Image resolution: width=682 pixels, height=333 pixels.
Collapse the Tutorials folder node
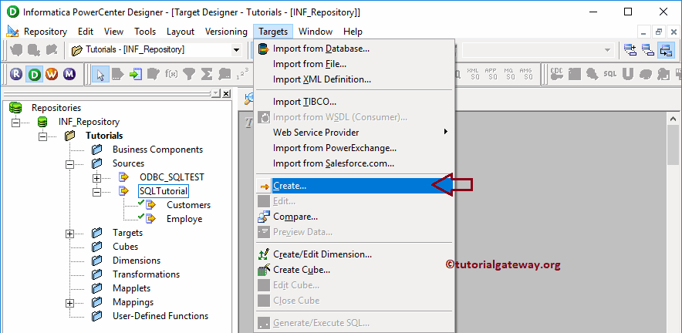[42, 136]
